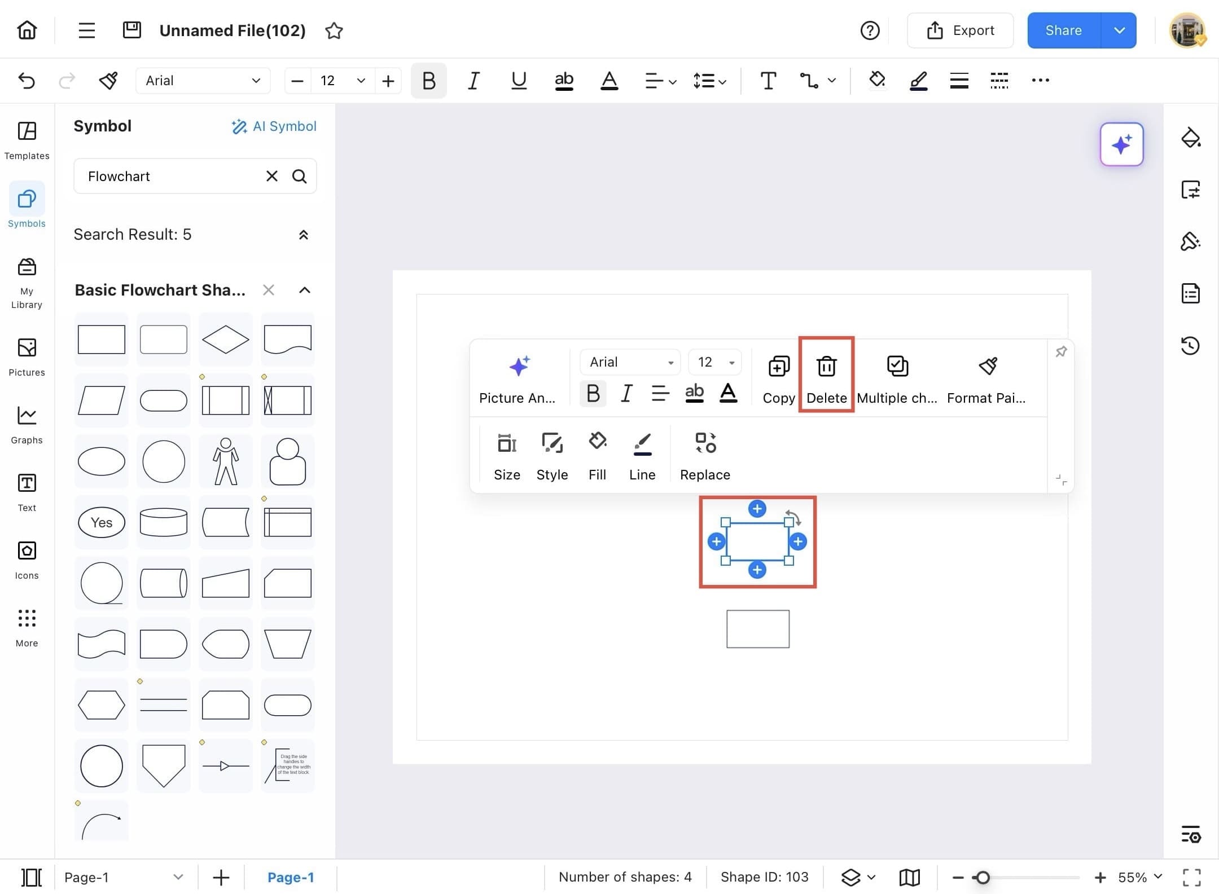Click the AI Symbol link
The height and width of the screenshot is (894, 1219).
click(x=274, y=126)
